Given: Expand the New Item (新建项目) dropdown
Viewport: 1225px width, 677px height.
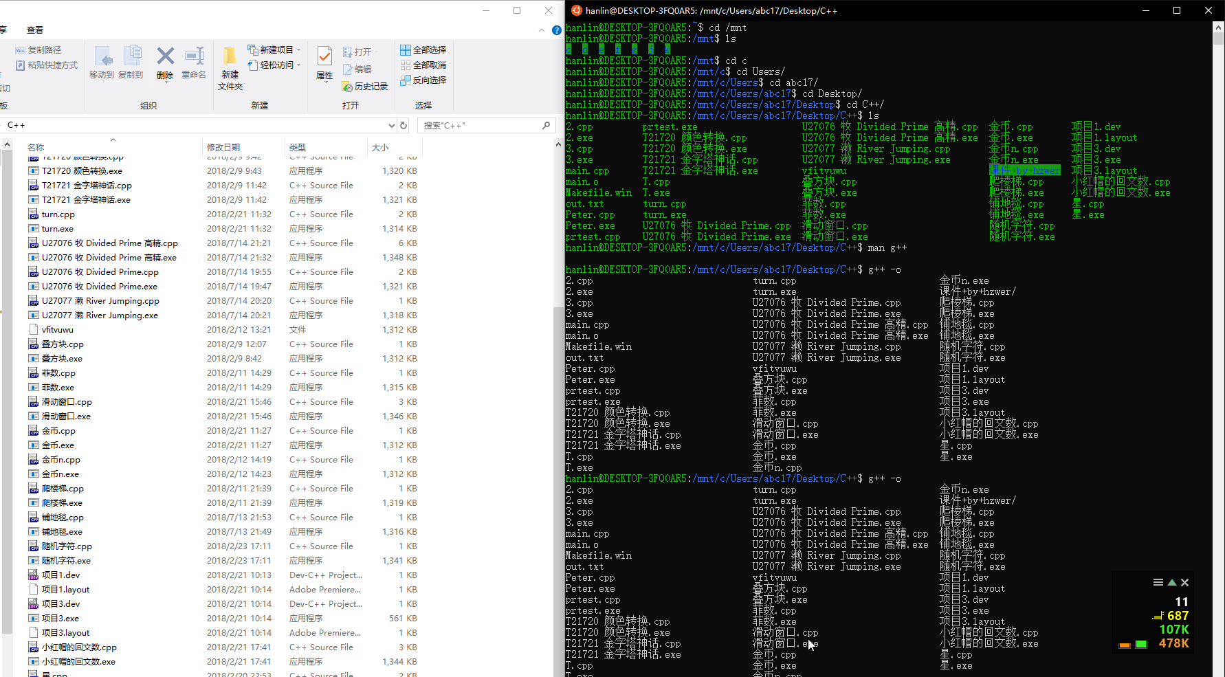Looking at the screenshot, I should click(x=298, y=50).
